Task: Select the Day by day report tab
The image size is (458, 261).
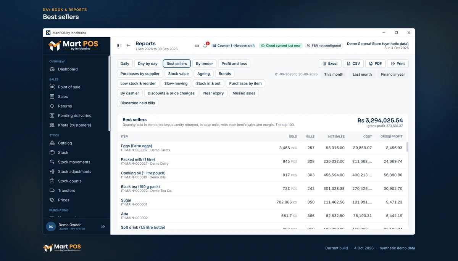Action: tap(148, 64)
